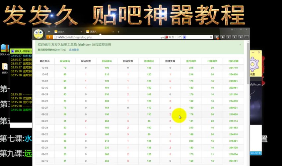Image resolution: width=282 pixels, height=166 pixels.
Task: Click the 09-20 date cell
Action: (x=45, y=154)
